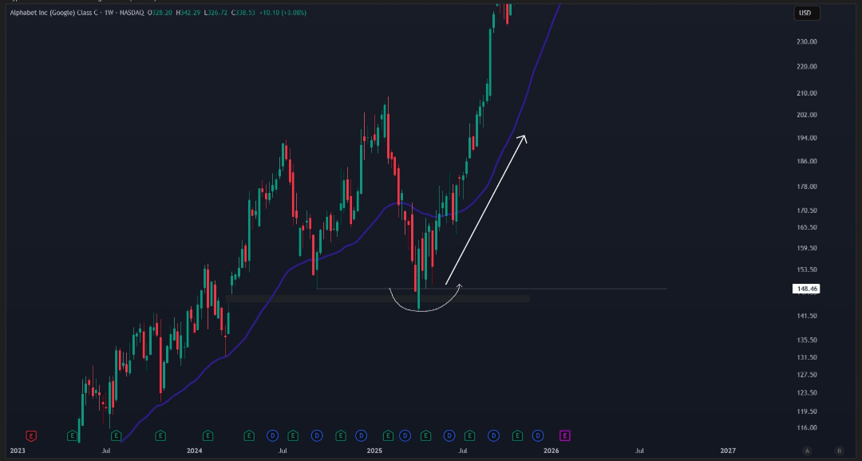The height and width of the screenshot is (461, 862).
Task: Click the 119.50 price axis label
Action: [x=806, y=412]
